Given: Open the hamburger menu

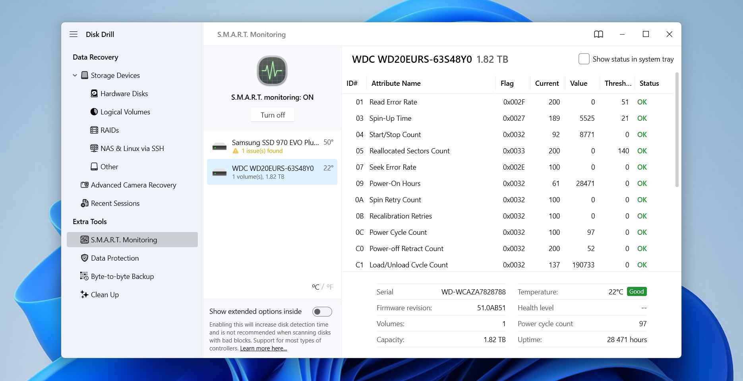Looking at the screenshot, I should click(74, 34).
